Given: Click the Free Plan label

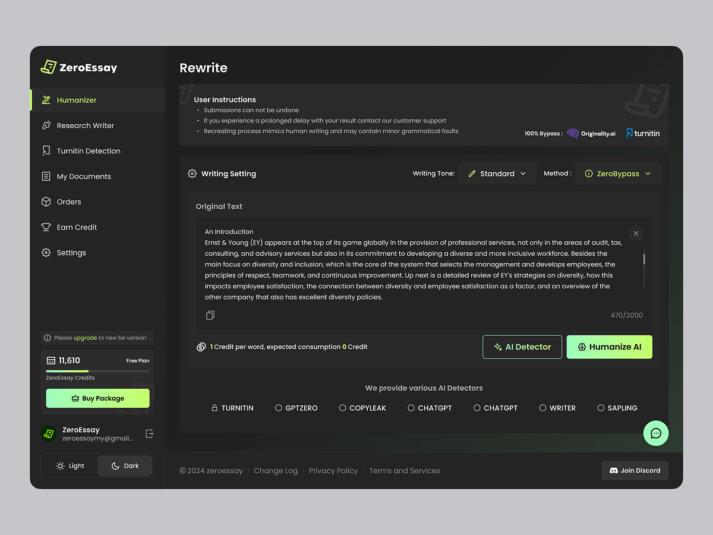Looking at the screenshot, I should (x=138, y=361).
